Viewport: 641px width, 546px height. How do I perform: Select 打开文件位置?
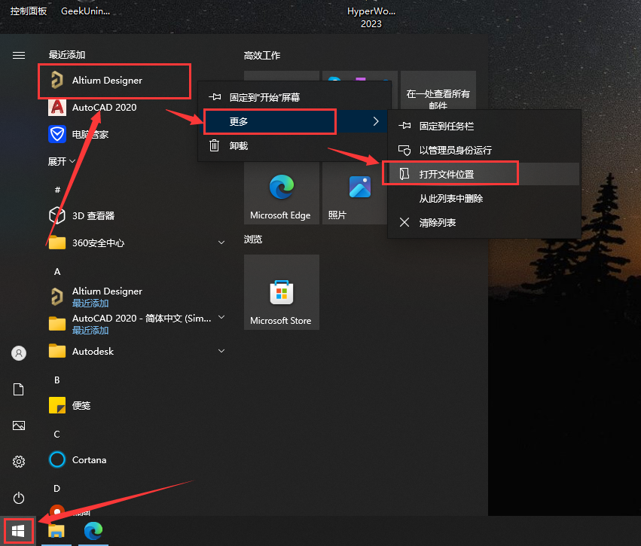484,174
